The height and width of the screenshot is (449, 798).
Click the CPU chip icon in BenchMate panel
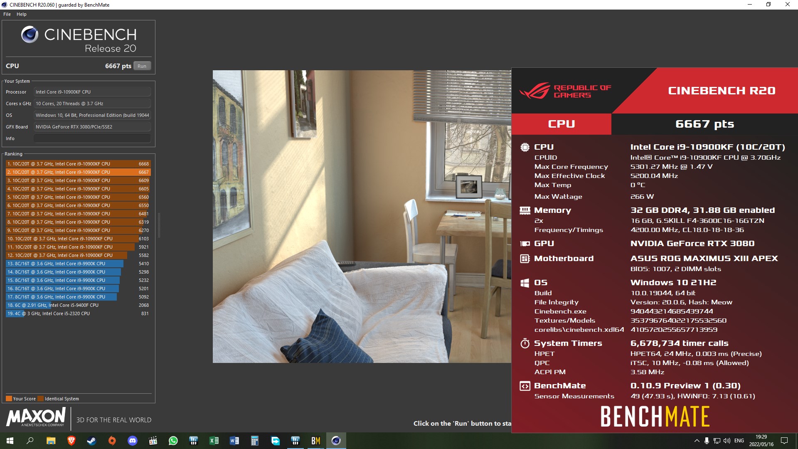click(x=525, y=147)
